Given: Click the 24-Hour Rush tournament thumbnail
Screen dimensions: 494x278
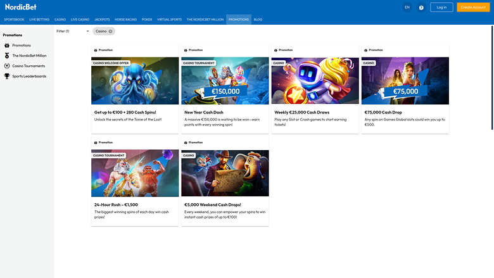Looking at the screenshot, I should (135, 173).
